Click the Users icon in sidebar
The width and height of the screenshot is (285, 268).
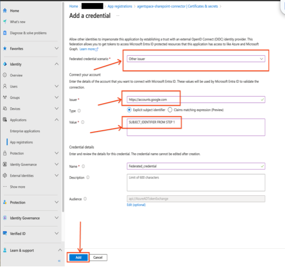(x=5, y=86)
